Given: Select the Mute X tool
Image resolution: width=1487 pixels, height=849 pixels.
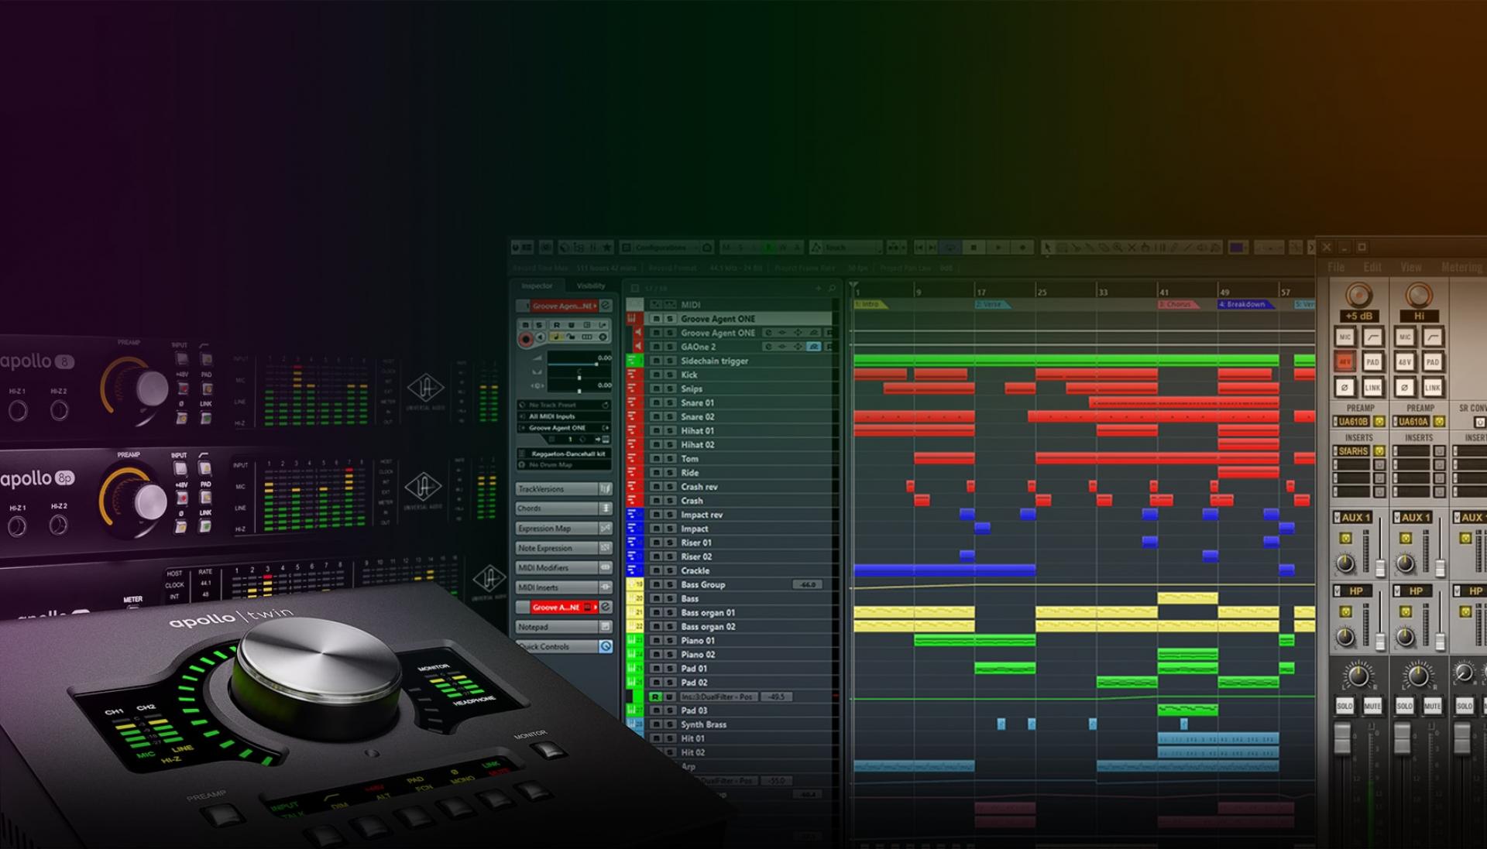Looking at the screenshot, I should 1132,248.
